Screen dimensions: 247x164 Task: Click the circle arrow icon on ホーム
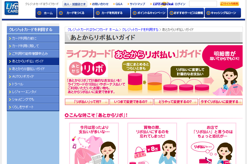coord(39,13)
